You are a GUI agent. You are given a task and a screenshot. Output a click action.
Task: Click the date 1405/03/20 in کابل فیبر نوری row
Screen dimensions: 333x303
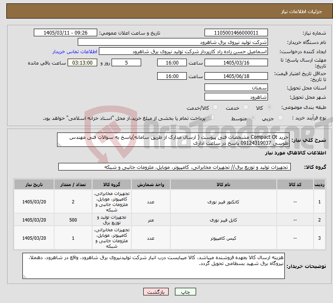(x=34, y=220)
